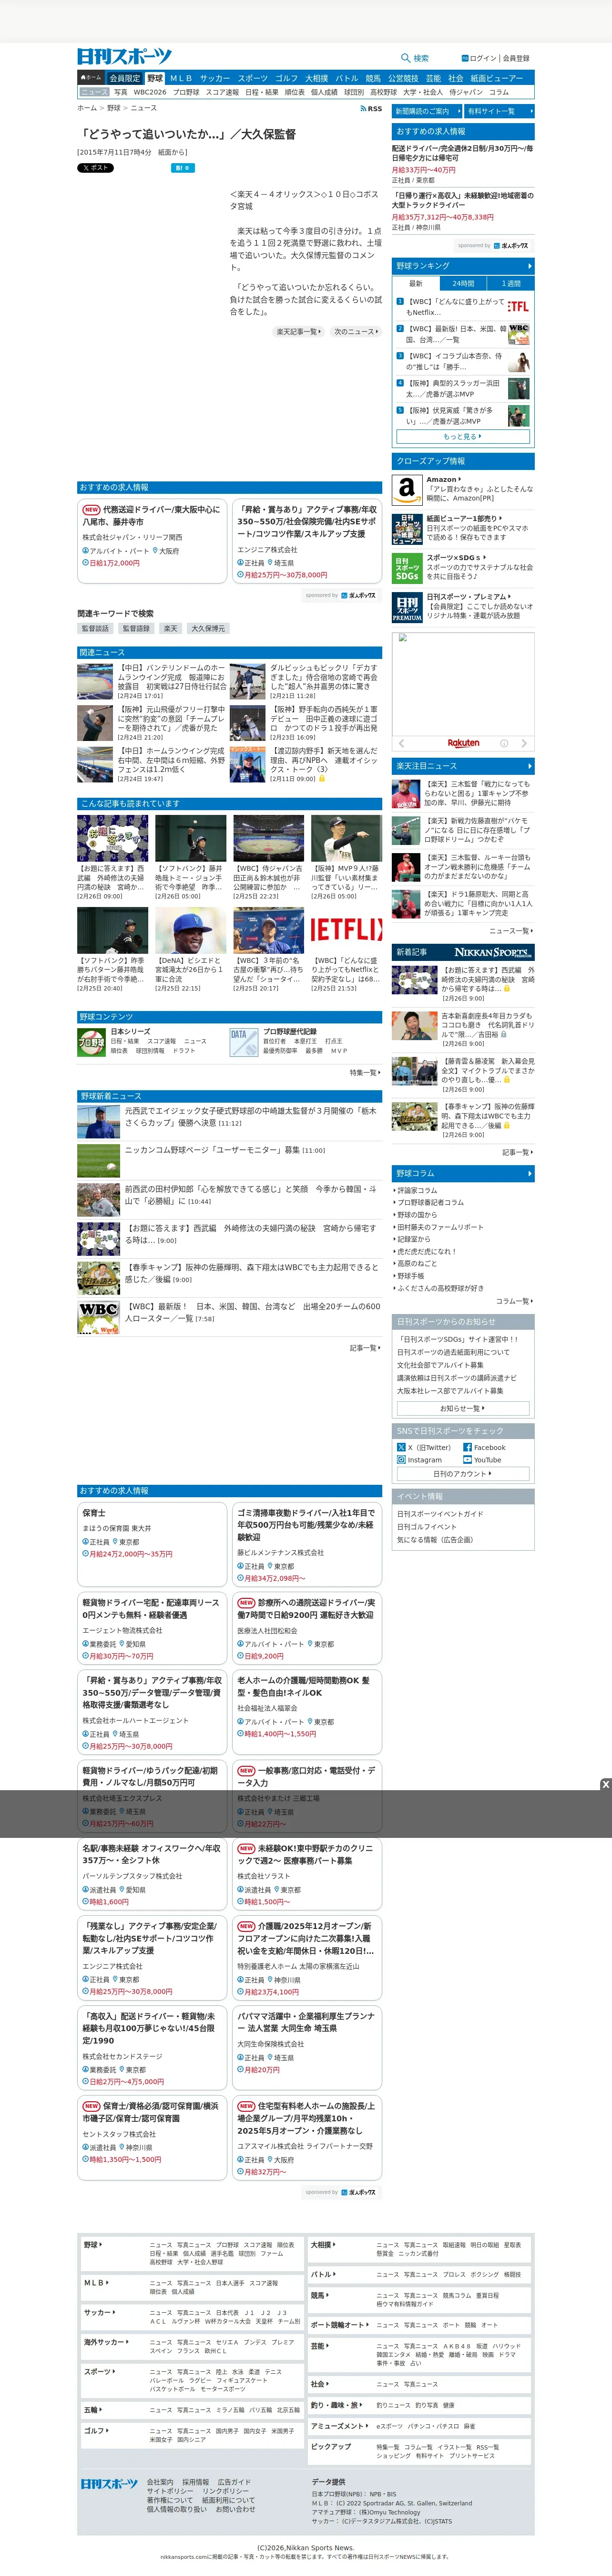Close the dark overlay banner with X
Image resolution: width=612 pixels, height=2576 pixels.
605,1784
